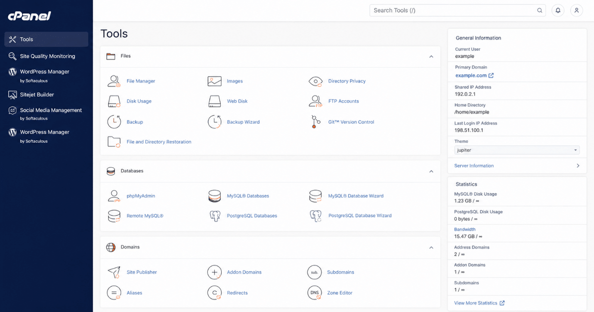This screenshot has width=594, height=312.
Task: Focus the Search Tools field
Action: tap(458, 10)
